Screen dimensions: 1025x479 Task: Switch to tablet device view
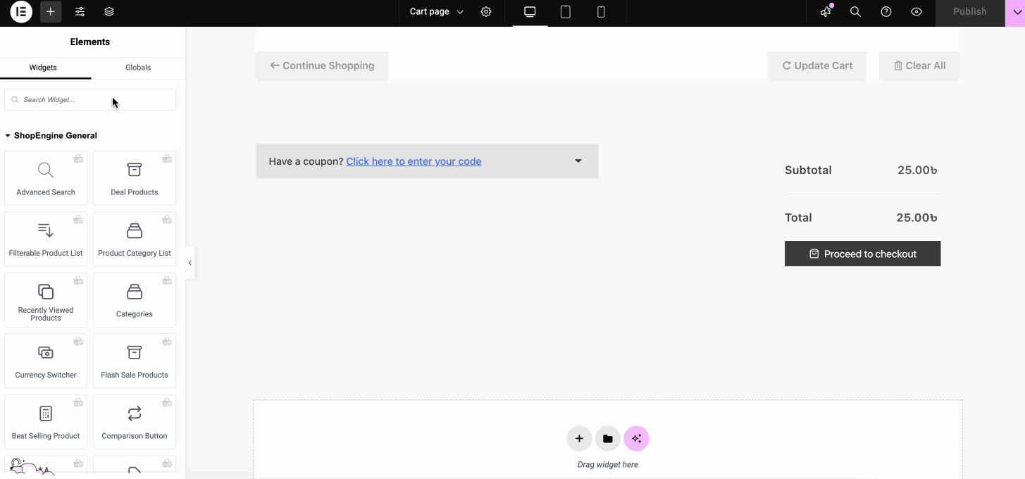click(565, 12)
